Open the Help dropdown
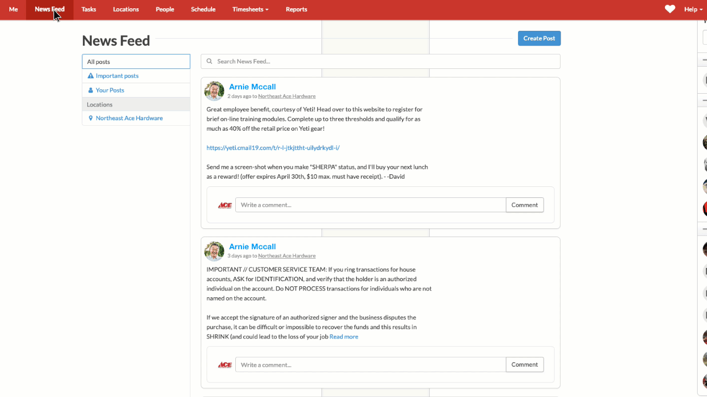707x397 pixels. tap(692, 9)
